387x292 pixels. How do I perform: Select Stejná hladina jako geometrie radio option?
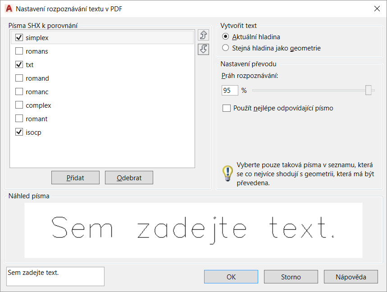click(x=225, y=48)
